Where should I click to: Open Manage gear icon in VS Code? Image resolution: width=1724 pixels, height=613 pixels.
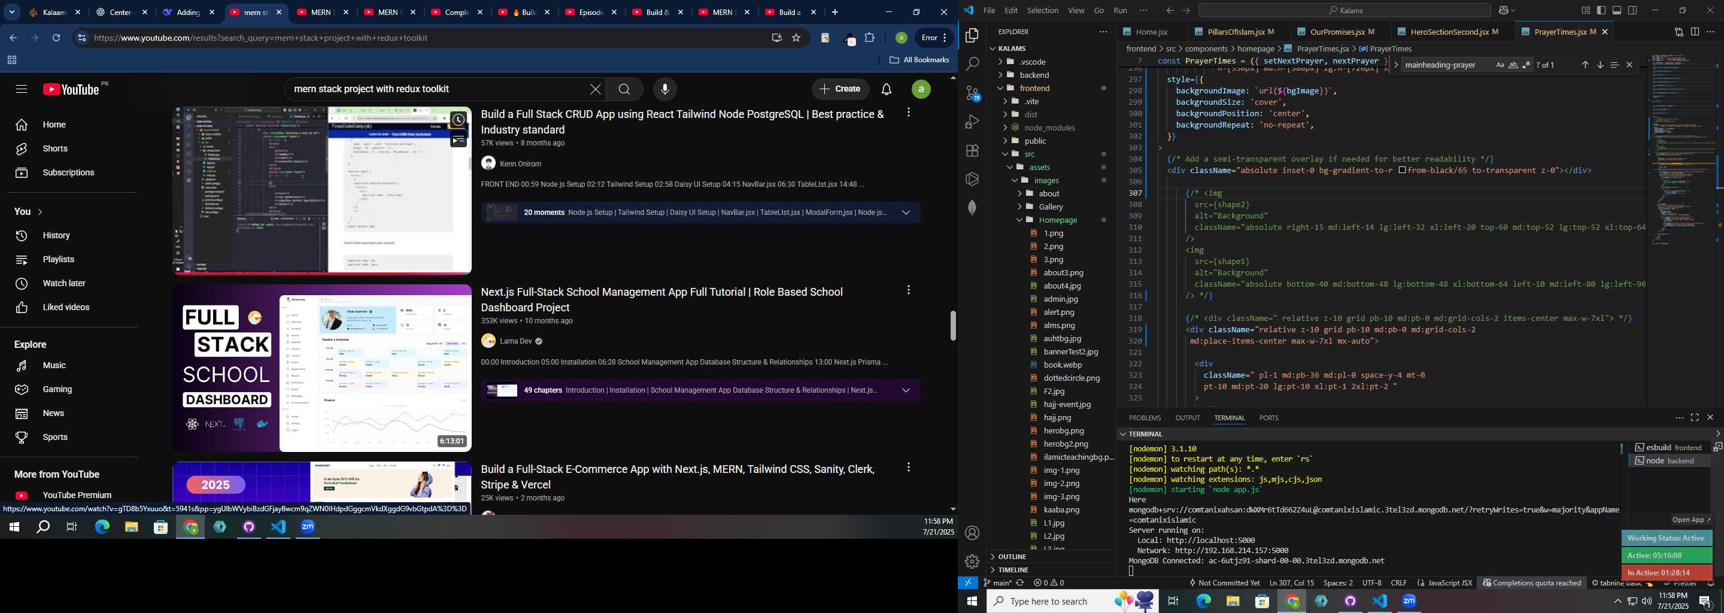[972, 562]
